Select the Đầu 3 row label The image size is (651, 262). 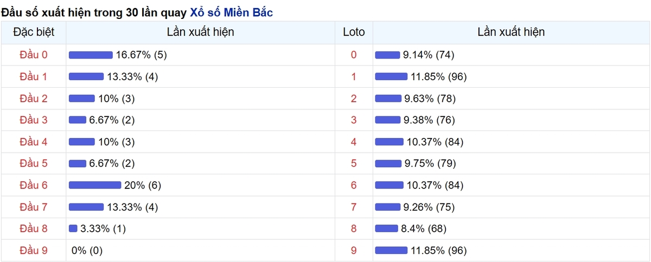point(34,120)
